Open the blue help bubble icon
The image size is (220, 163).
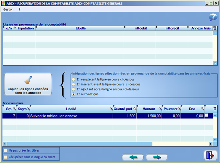[213, 17]
